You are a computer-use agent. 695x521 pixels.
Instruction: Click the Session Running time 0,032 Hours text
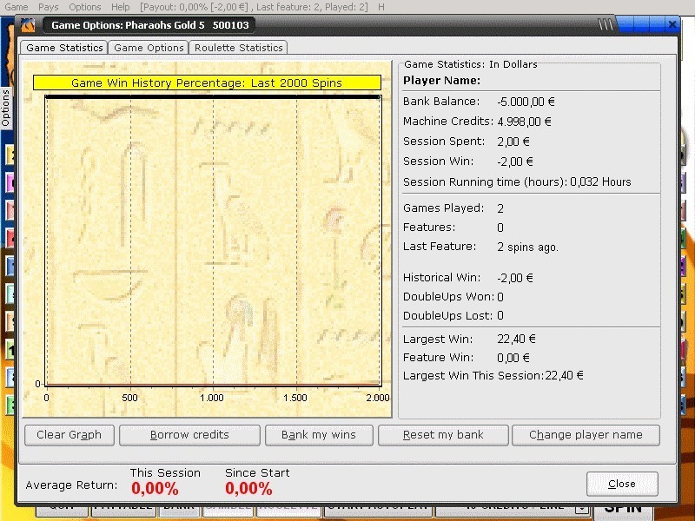tap(600, 182)
